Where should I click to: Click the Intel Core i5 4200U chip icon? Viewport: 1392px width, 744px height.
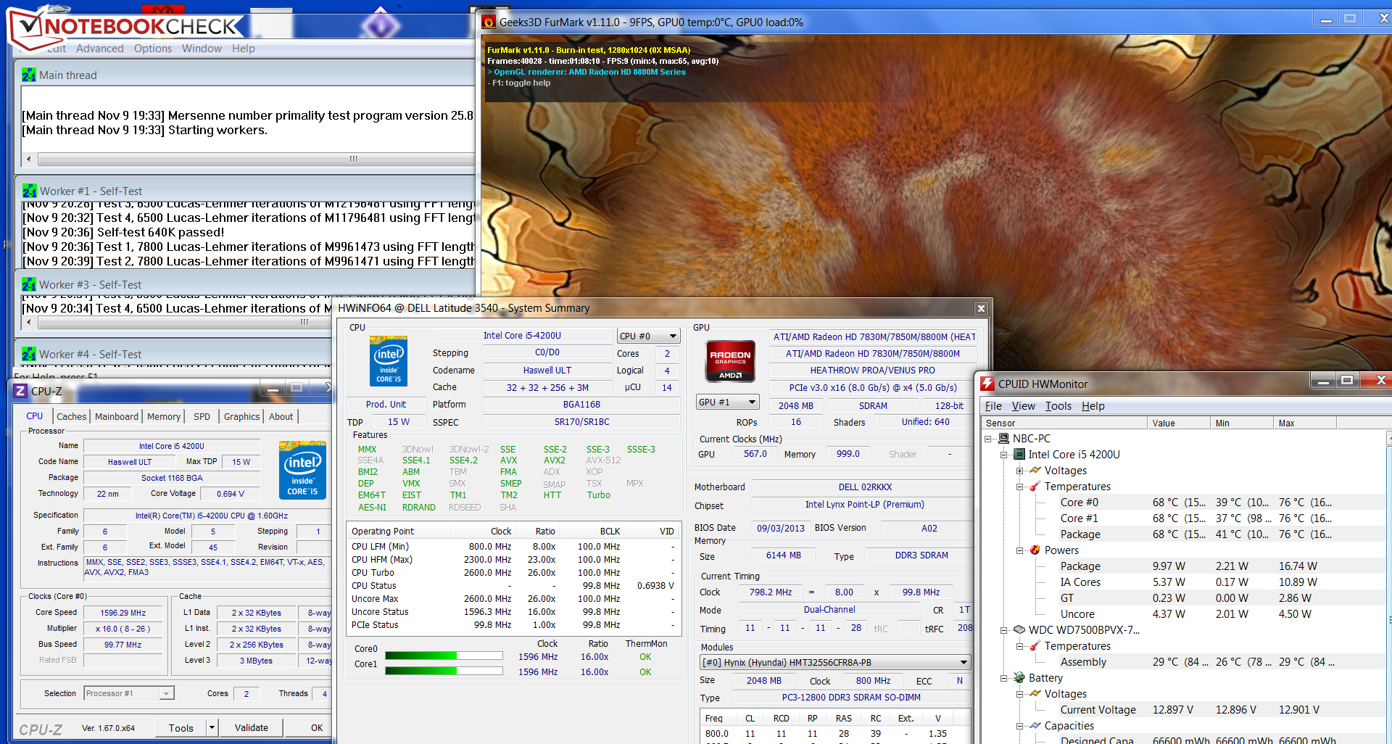1019,454
